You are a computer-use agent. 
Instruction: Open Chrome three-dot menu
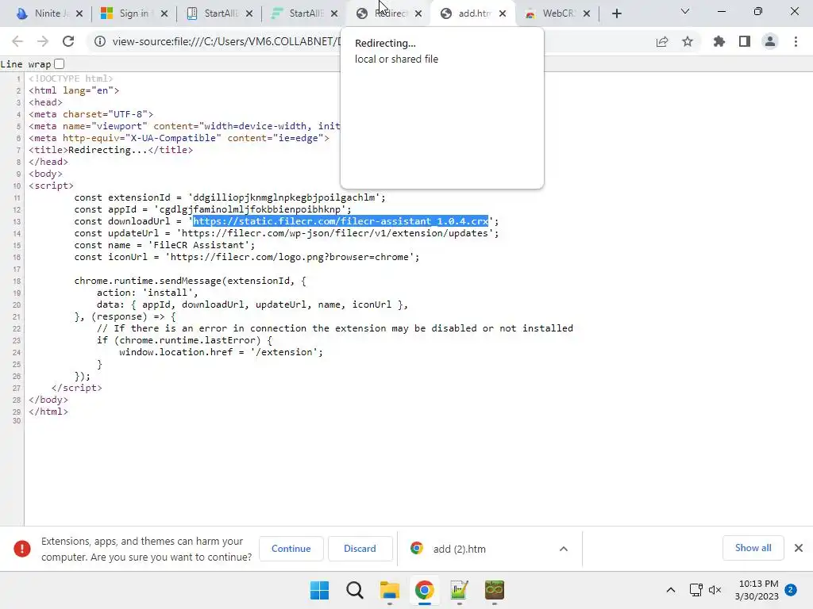796,41
